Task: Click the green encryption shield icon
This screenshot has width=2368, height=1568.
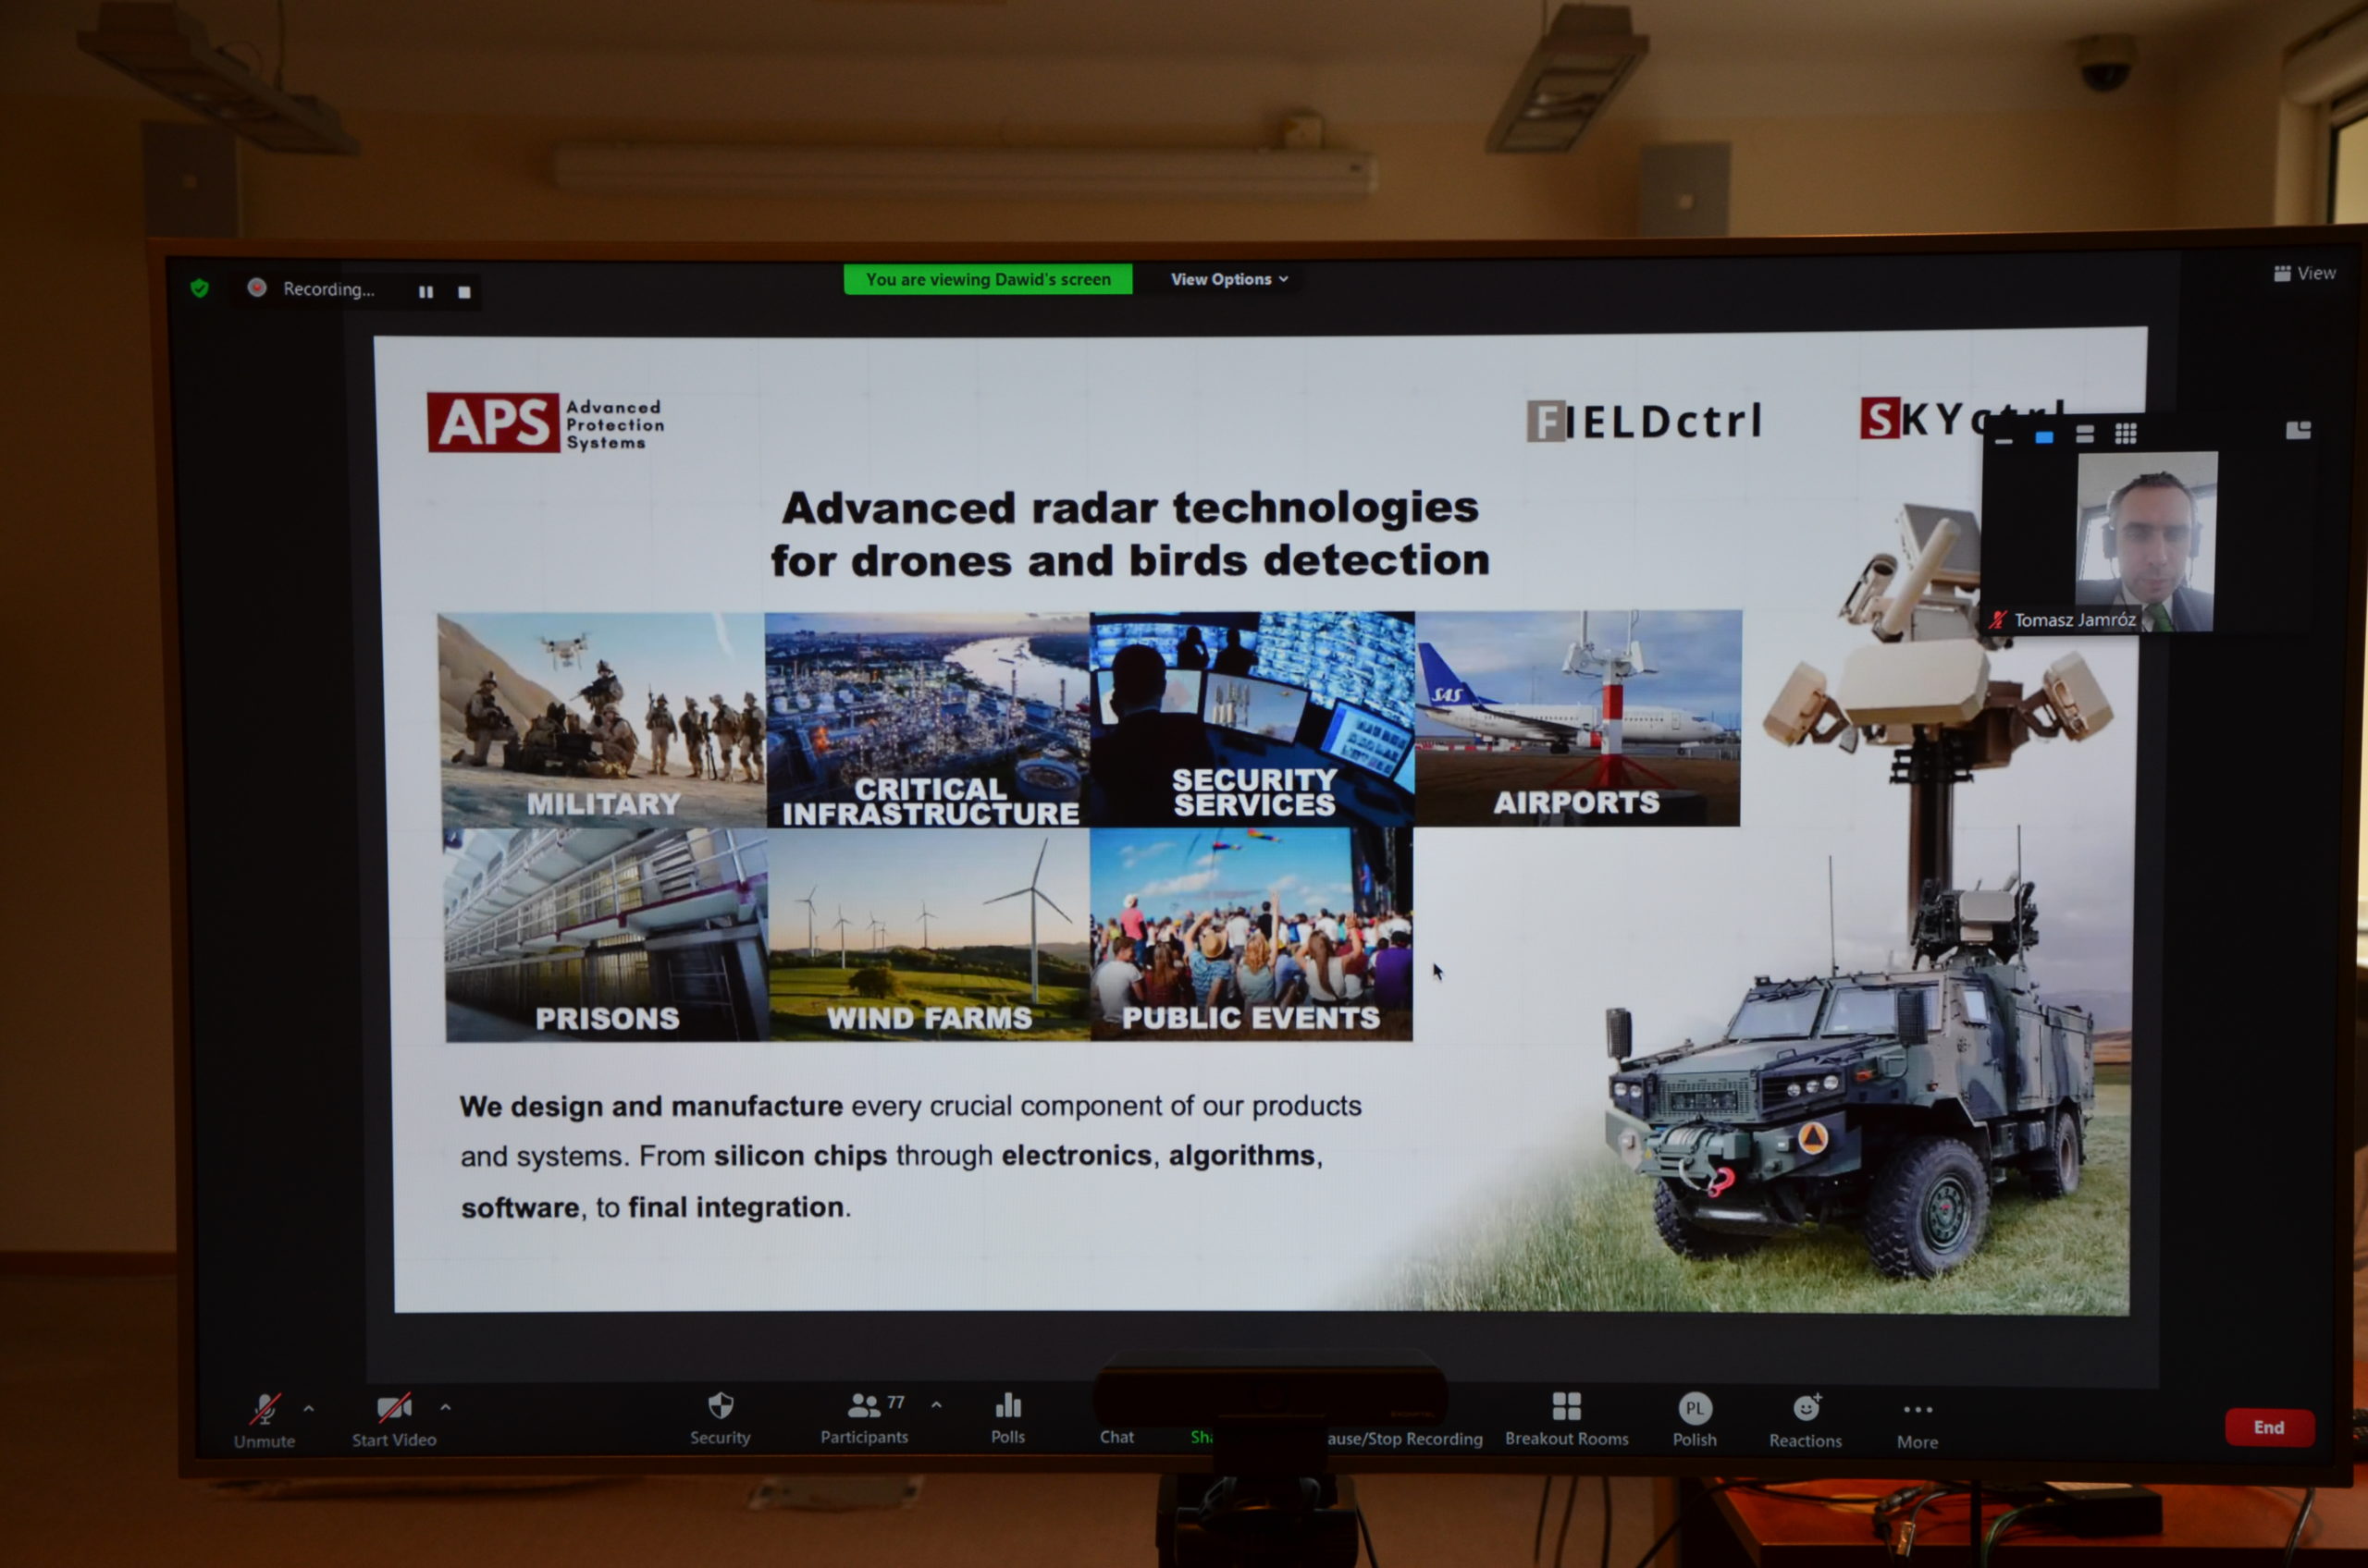Action: (x=200, y=289)
